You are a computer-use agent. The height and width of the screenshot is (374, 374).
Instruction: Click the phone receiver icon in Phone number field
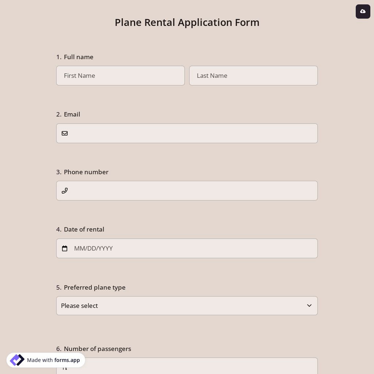pos(65,190)
